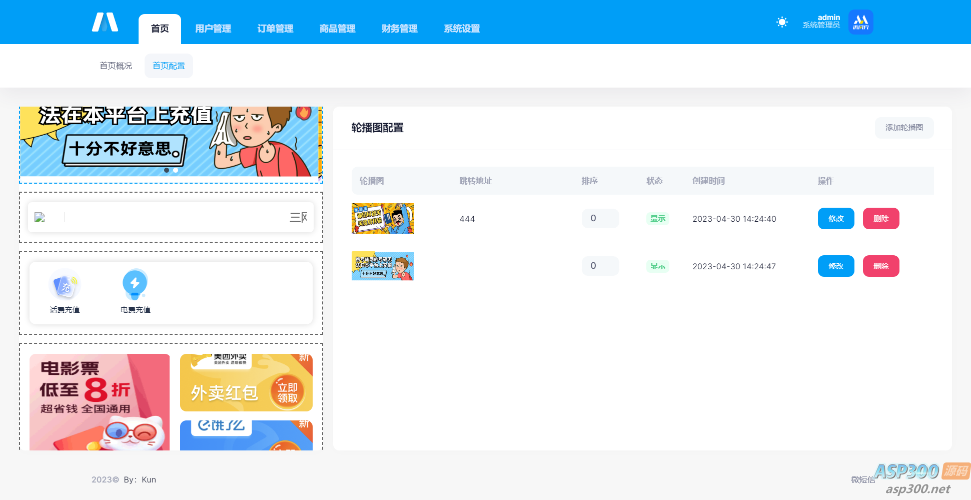Image resolution: width=971 pixels, height=500 pixels.
Task: Switch to the 首页概况 tab
Action: coord(116,66)
